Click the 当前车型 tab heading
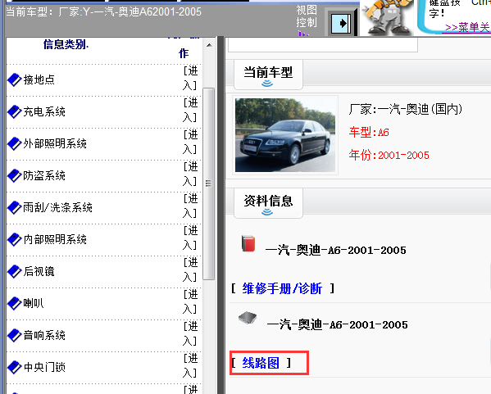This screenshot has width=491, height=394. tap(268, 73)
